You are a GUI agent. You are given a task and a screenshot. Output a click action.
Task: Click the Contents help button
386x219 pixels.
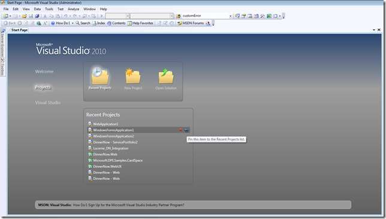(116, 23)
